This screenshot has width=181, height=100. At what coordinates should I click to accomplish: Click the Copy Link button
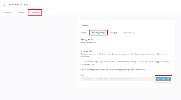coord(163,79)
